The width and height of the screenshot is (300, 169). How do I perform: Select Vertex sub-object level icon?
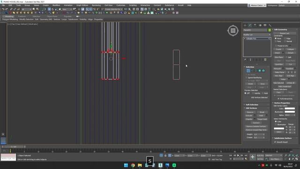248,71
